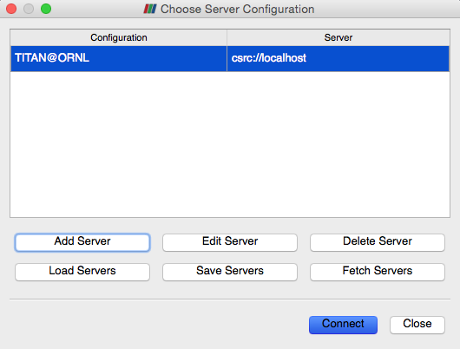Open the Load Servers file dialog
Viewport: 460px width, 349px height.
click(82, 272)
